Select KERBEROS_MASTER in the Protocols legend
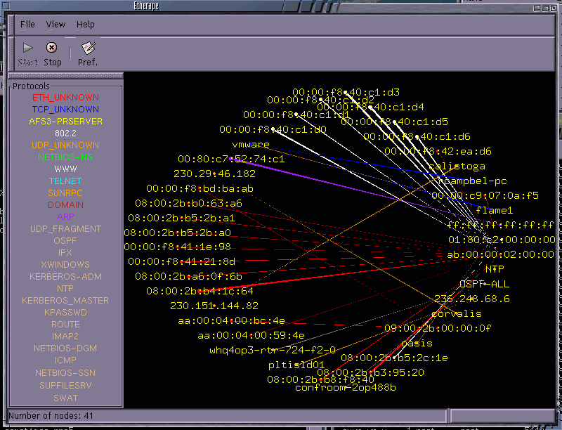The width and height of the screenshot is (562, 430). coord(65,301)
